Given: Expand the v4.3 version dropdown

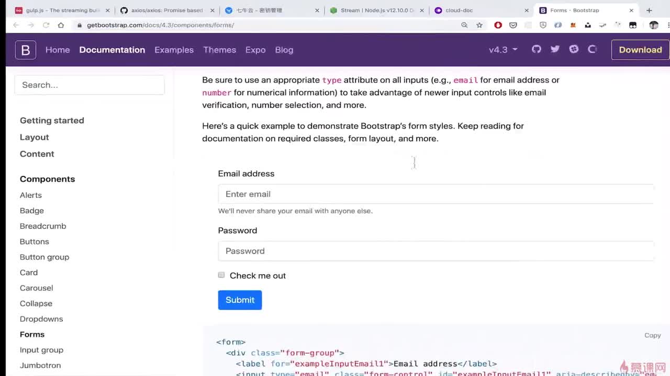Looking at the screenshot, I should 503,50.
